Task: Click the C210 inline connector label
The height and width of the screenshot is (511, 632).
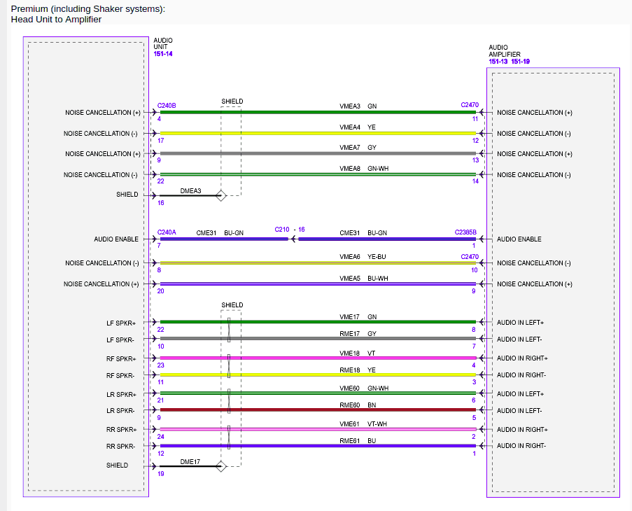Action: click(x=282, y=230)
